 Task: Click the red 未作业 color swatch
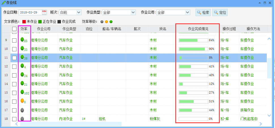pyautogui.click(x=24, y=21)
